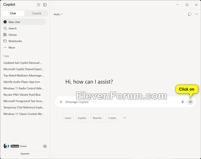Switch to the Cowork tab
The width and height of the screenshot is (201, 159).
[36, 13]
